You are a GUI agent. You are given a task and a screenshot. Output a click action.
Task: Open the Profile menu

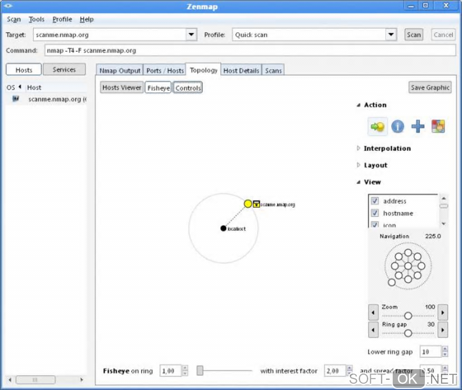pos(62,19)
